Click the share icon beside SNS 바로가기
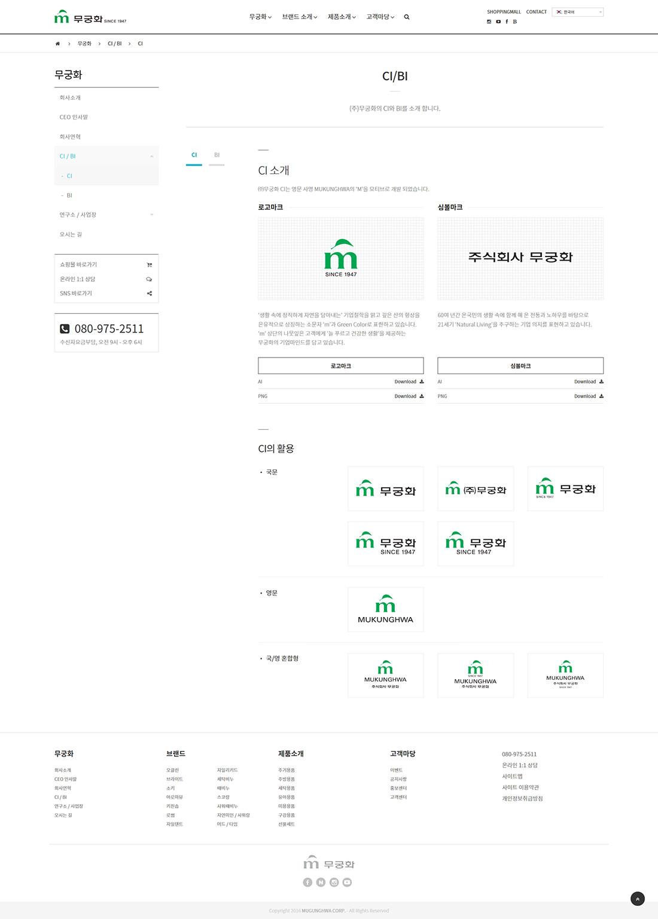Image resolution: width=658 pixels, height=919 pixels. 149,294
